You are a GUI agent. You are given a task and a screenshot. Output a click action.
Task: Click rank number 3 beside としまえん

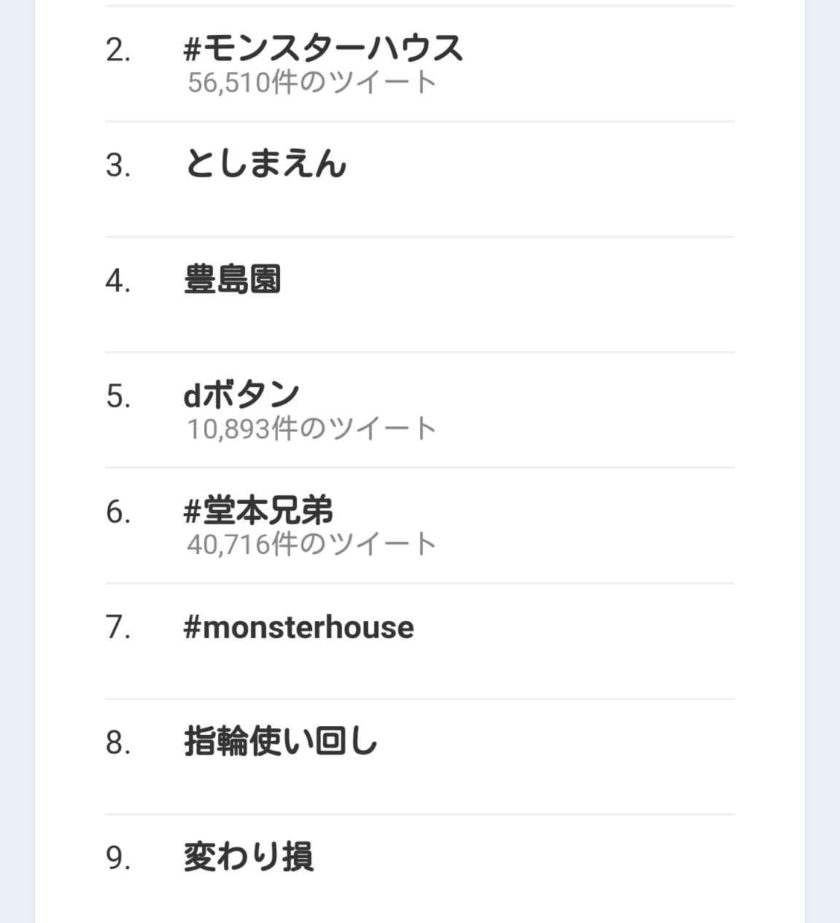coord(118,165)
